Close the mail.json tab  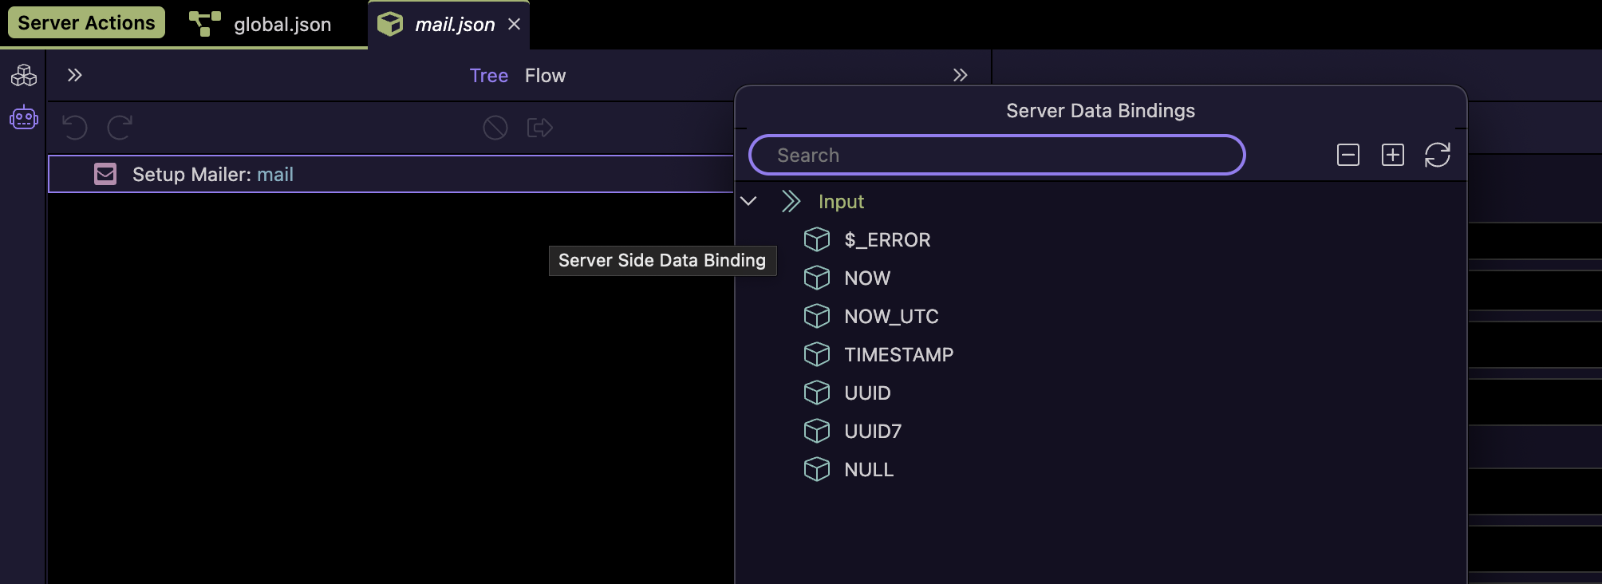click(515, 25)
